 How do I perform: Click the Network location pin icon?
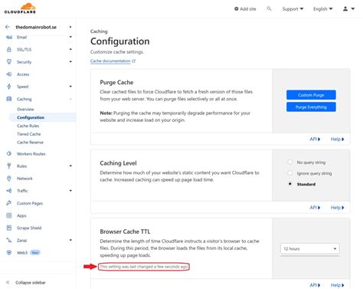click(x=9, y=179)
